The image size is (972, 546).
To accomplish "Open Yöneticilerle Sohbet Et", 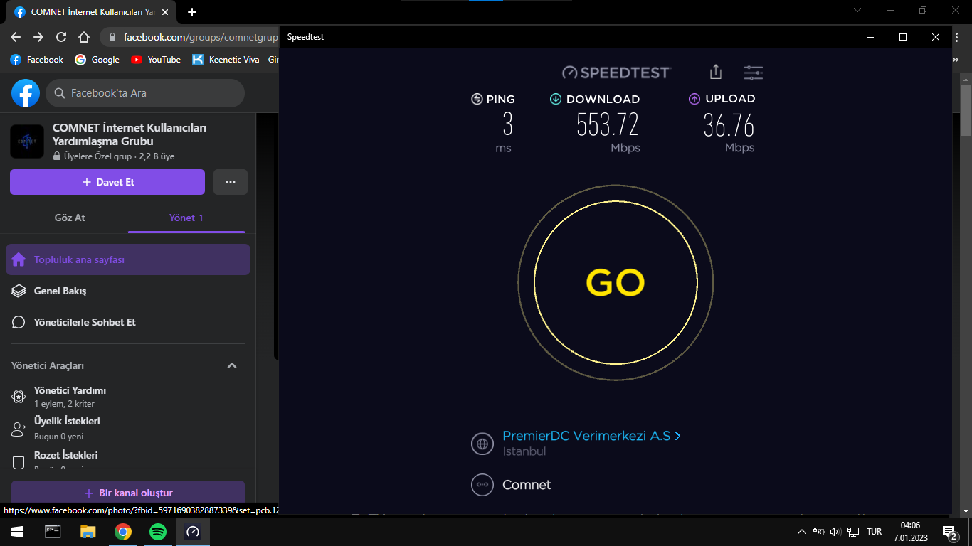I will (128, 322).
